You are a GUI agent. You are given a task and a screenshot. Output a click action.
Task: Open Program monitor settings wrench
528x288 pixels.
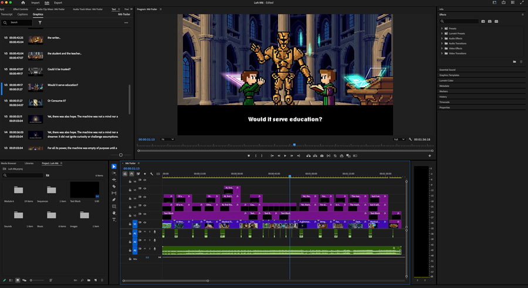[x=410, y=139]
